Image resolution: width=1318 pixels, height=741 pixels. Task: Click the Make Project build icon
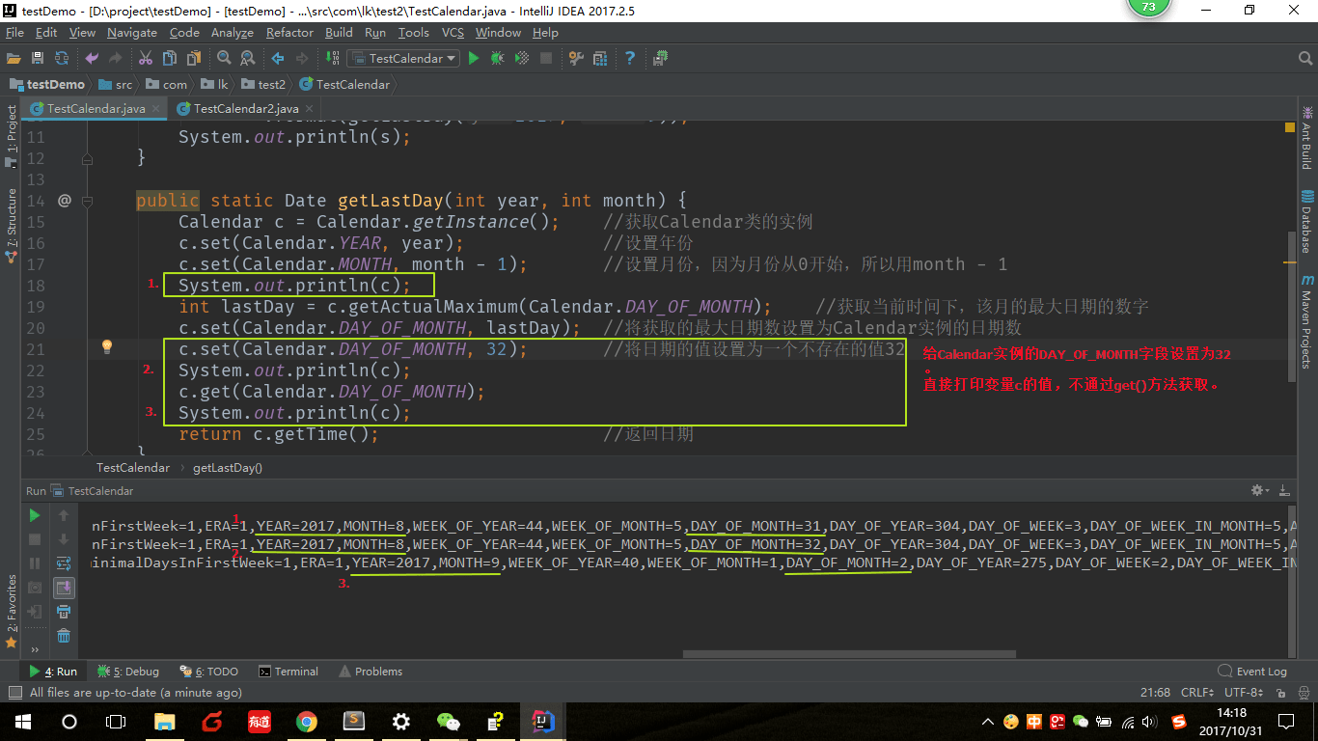point(332,58)
